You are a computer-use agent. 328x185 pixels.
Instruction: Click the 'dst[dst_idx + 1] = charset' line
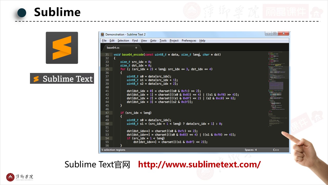[183, 95]
